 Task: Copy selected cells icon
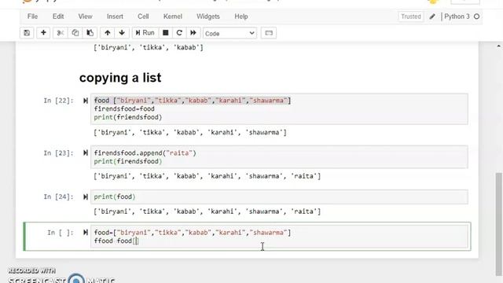(75, 33)
